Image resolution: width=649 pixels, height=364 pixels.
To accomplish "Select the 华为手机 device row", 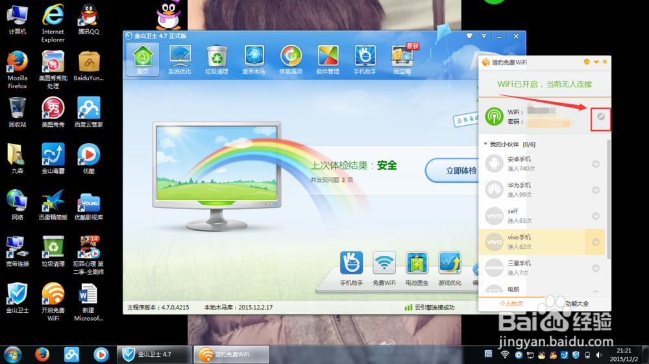I will coord(542,190).
